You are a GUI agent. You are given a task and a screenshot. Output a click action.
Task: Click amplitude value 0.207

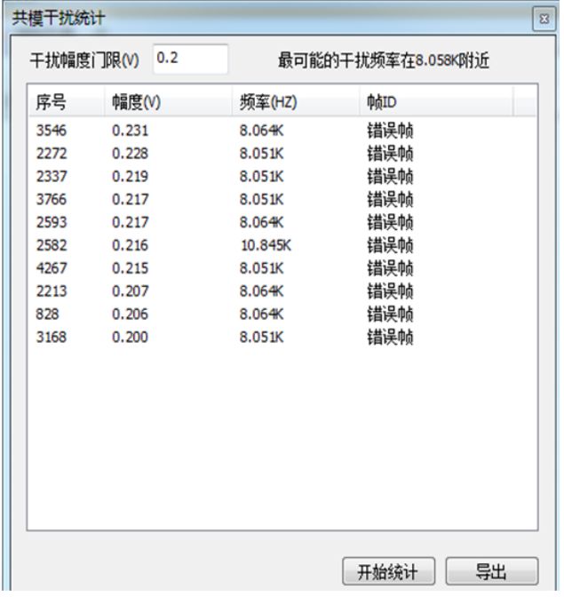point(130,291)
